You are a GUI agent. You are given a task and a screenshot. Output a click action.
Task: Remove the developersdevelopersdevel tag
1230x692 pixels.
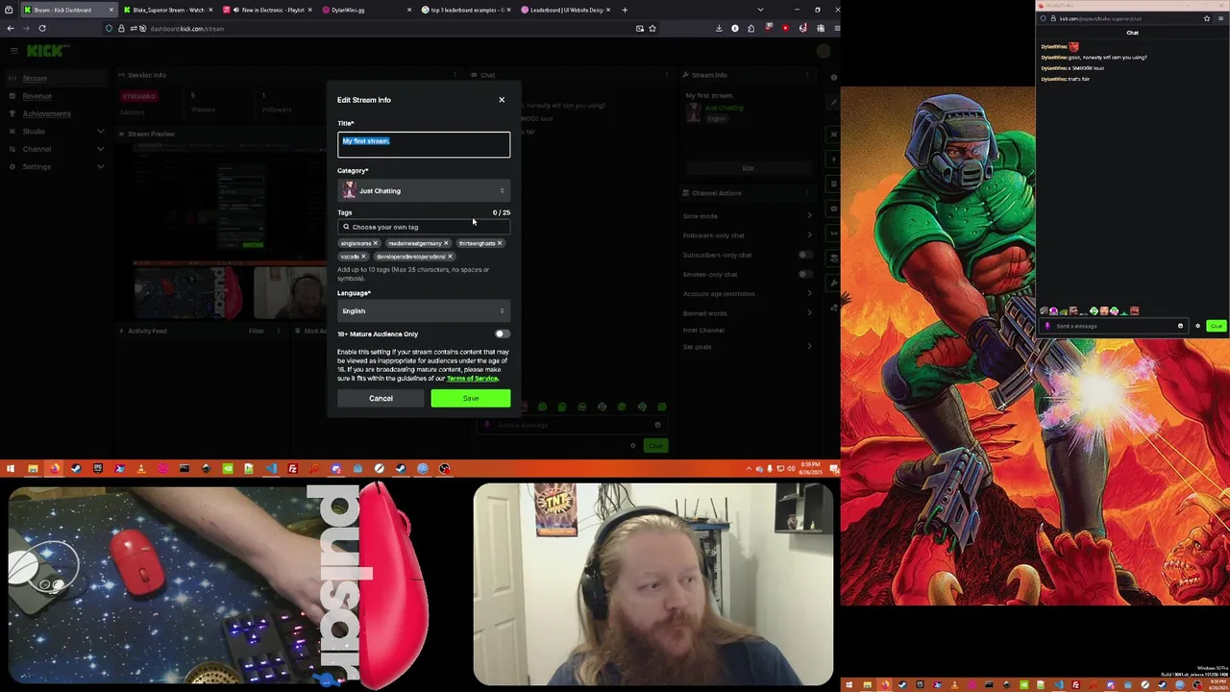(x=450, y=257)
